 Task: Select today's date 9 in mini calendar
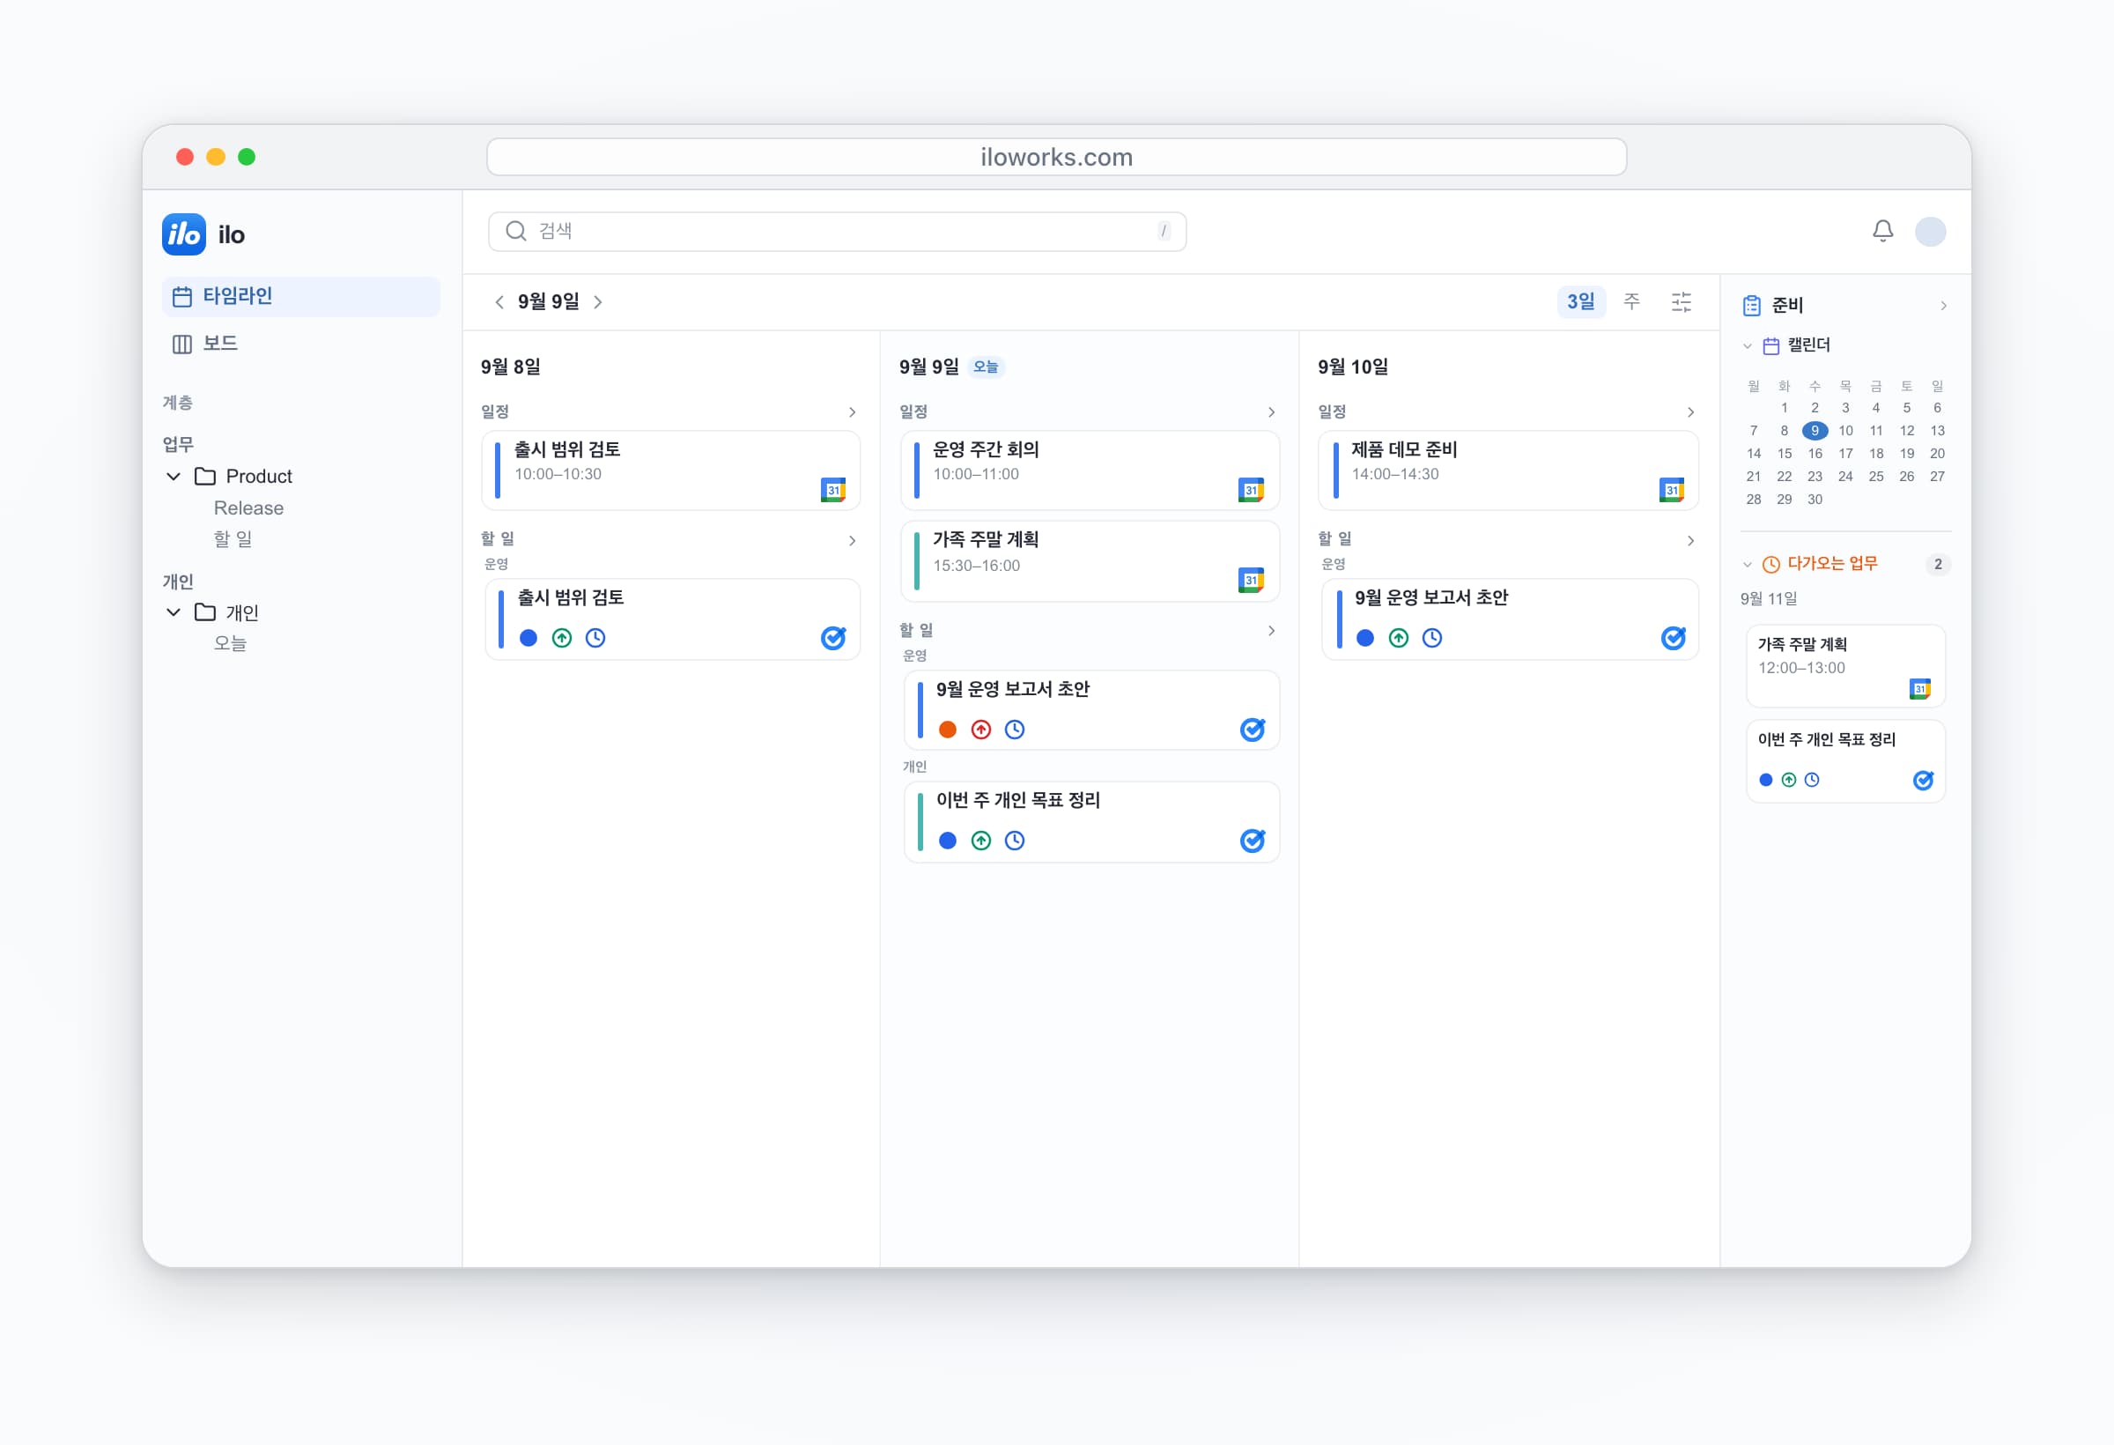click(x=1815, y=430)
